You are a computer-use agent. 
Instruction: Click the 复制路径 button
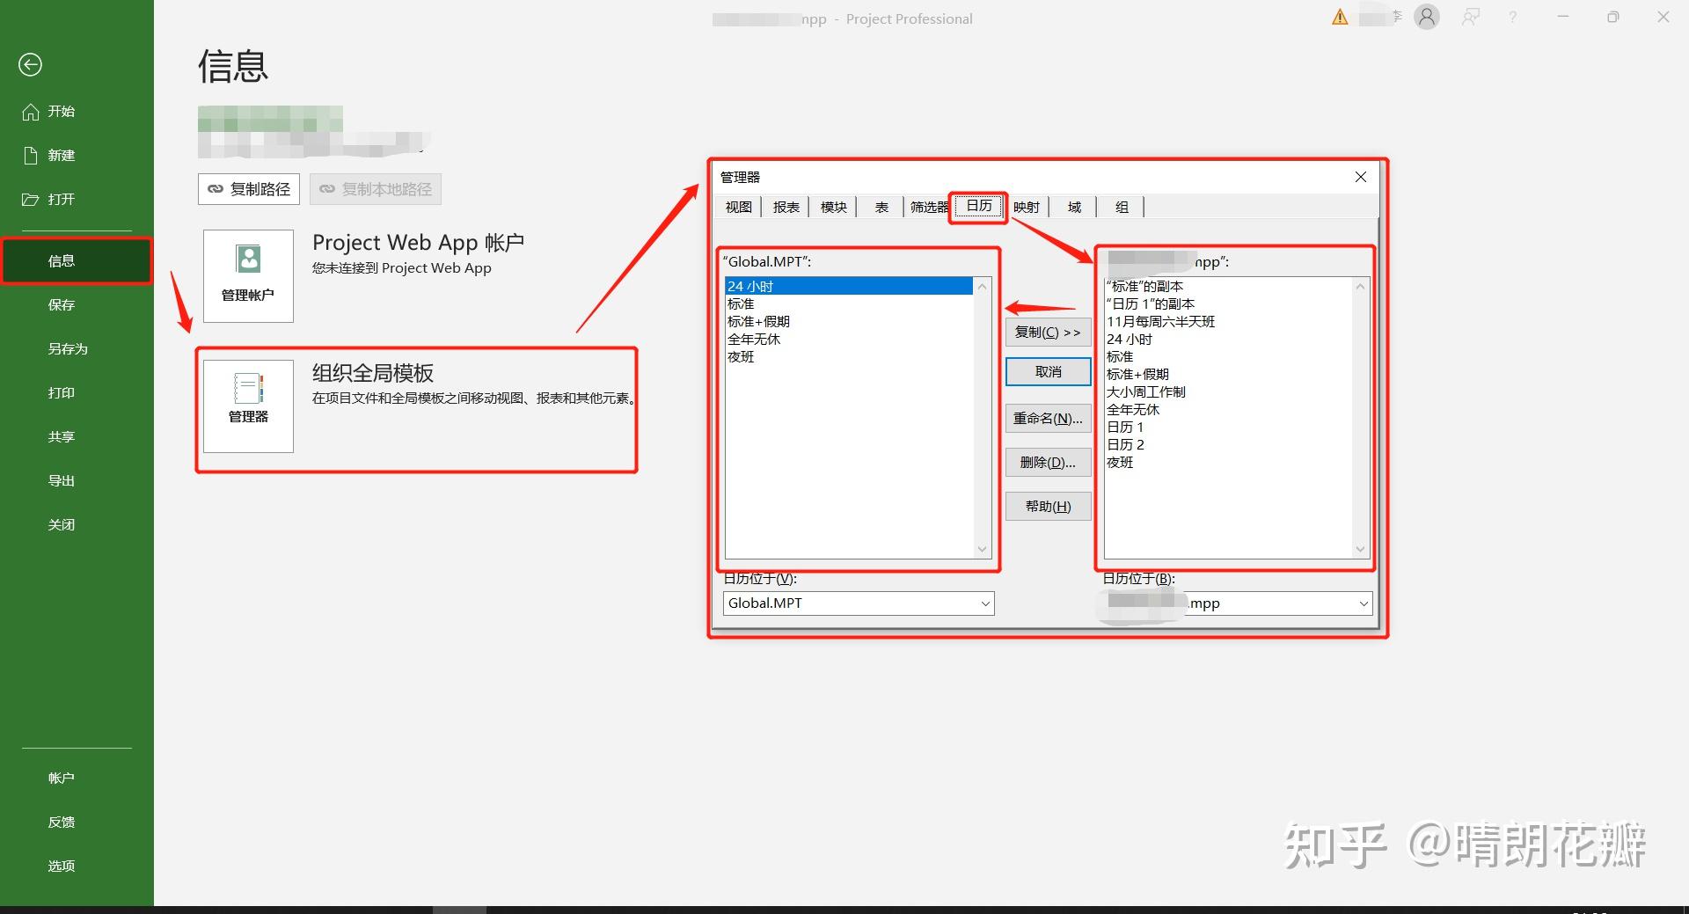pyautogui.click(x=249, y=189)
